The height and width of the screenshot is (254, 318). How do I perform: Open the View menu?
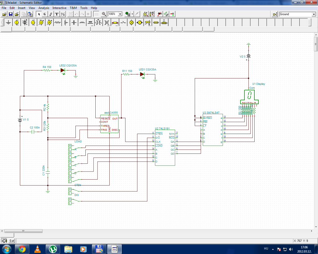(32, 8)
